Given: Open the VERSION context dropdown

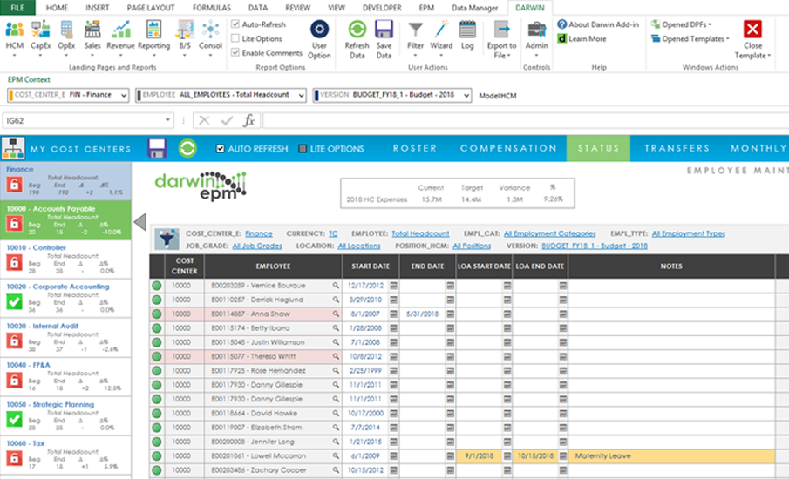Looking at the screenshot, I should [466, 95].
